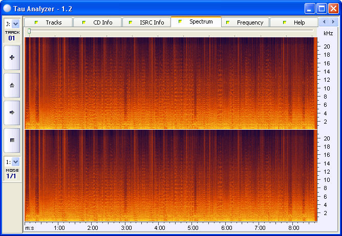
Task: Select the ISRC Info tab
Action: point(146,22)
